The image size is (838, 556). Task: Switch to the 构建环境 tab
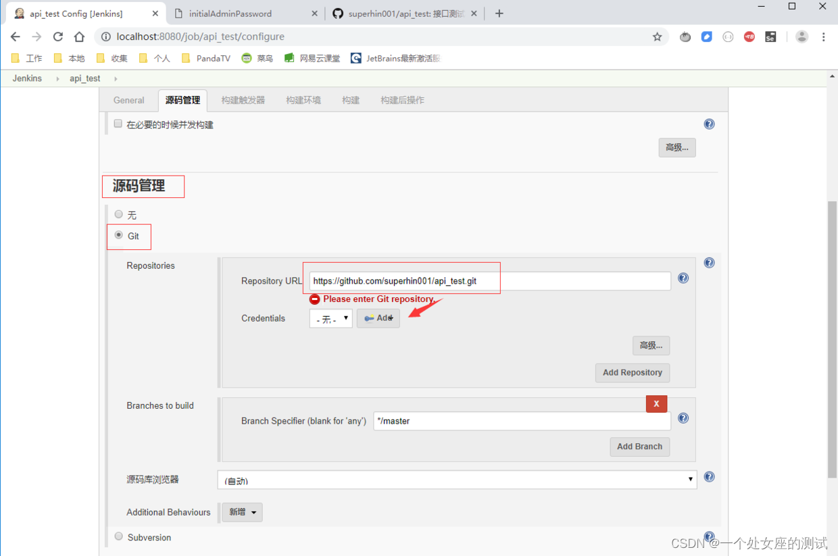[303, 100]
